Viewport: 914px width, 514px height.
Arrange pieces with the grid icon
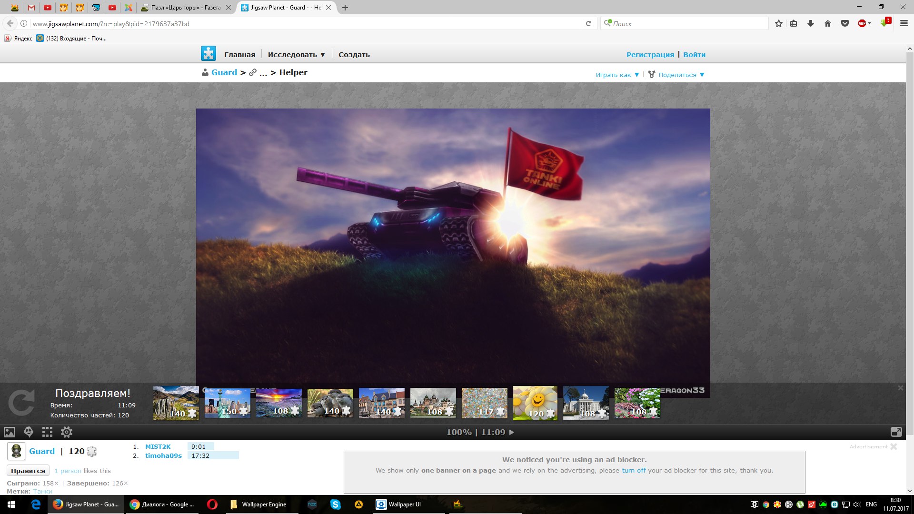point(47,432)
